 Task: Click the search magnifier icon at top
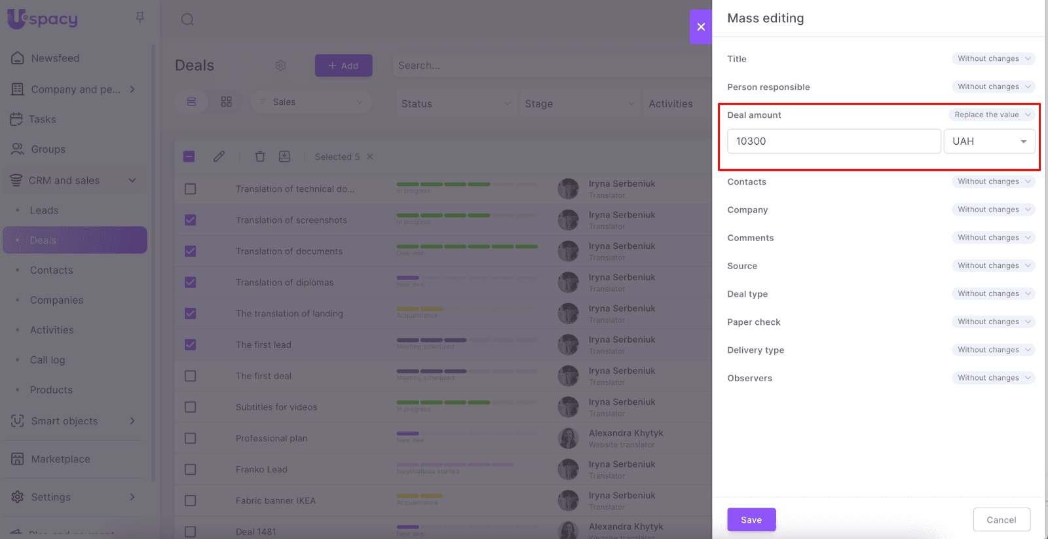187,20
